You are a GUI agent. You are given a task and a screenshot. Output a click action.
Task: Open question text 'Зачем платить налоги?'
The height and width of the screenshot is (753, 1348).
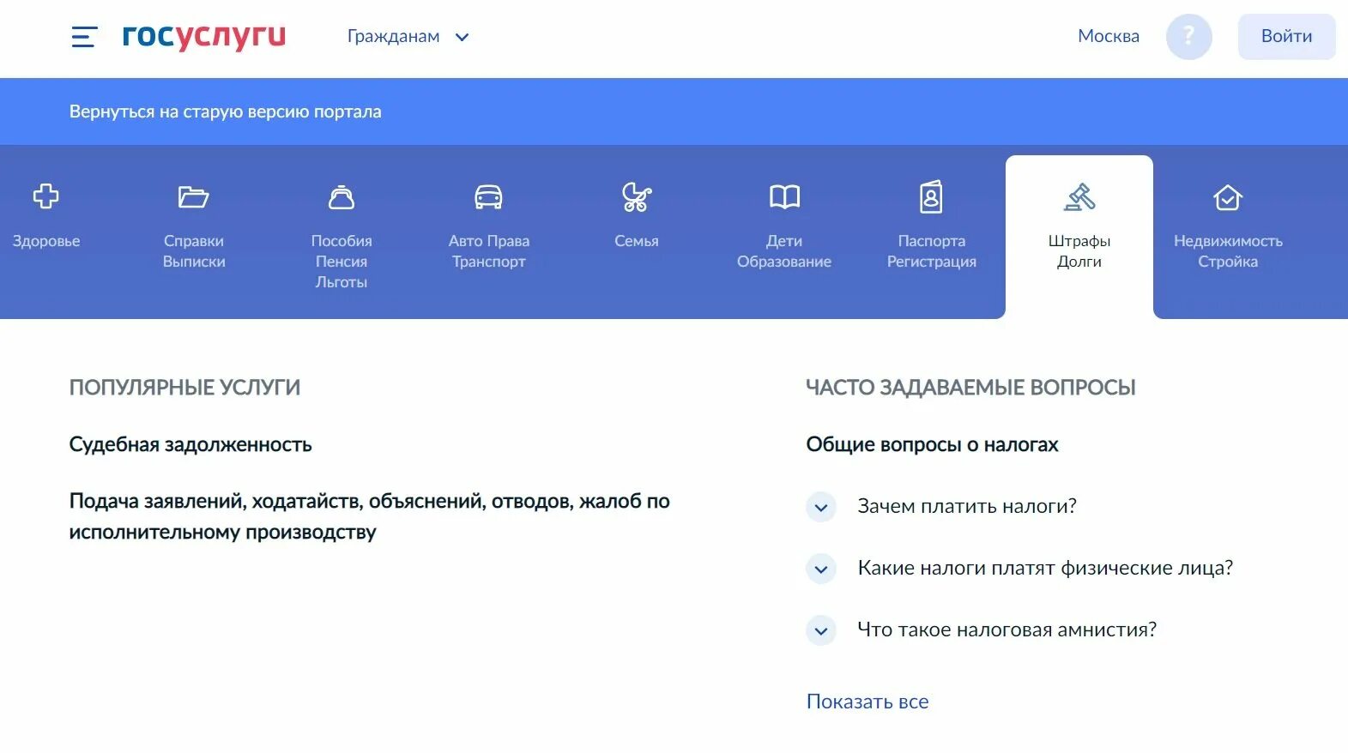coord(967,506)
